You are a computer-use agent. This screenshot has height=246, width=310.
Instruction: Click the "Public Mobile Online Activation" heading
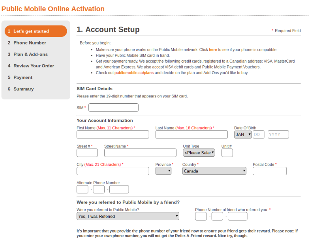53,9
